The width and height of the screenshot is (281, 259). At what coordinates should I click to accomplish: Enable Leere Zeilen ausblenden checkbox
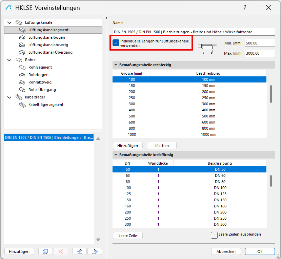click(214, 235)
